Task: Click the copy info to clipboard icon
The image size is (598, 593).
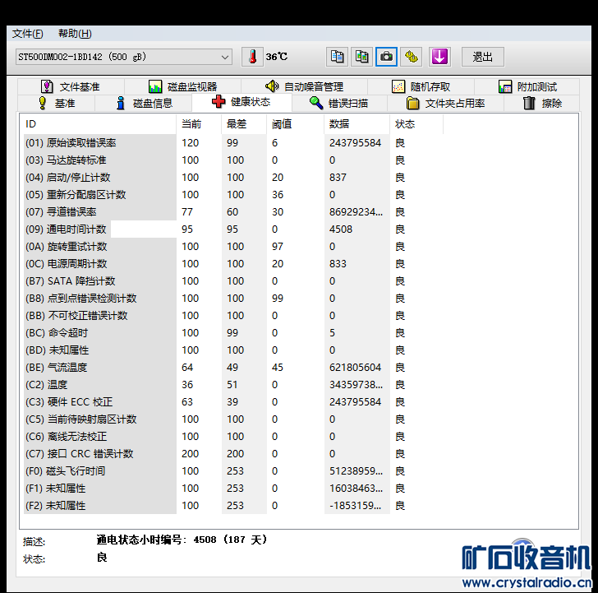Action: (x=337, y=57)
